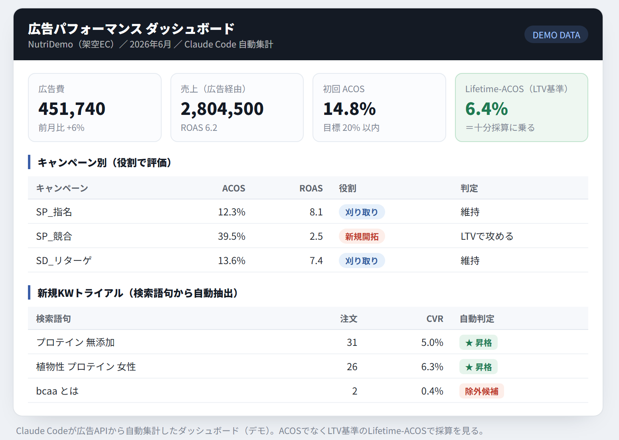Click 前月比 +6% in the 広告費 card
Screen dimensions: 619x440
(61, 128)
